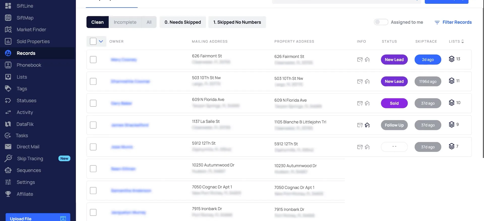Change the Sold status on 609 N Florida Ave
The width and height of the screenshot is (484, 221).
coord(394,103)
